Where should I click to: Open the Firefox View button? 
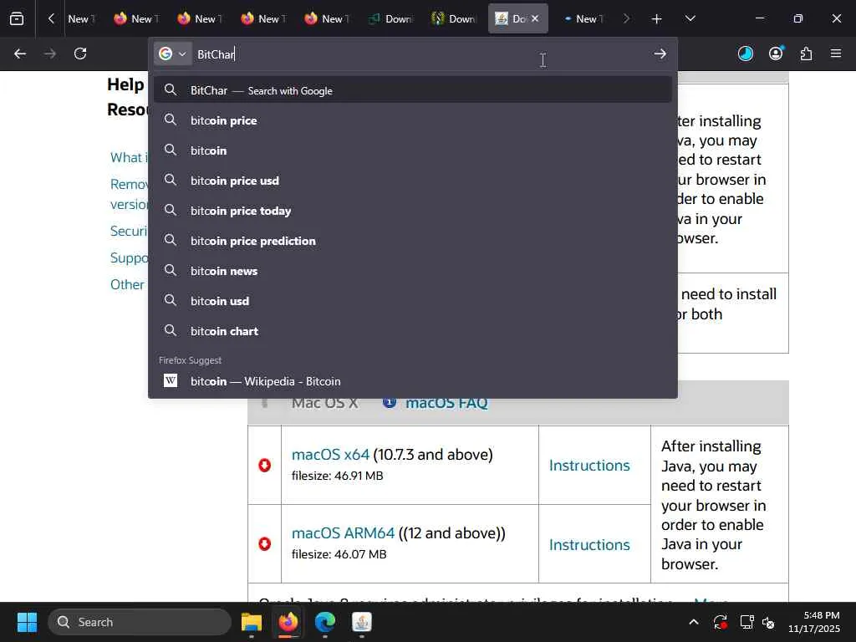[x=17, y=18]
